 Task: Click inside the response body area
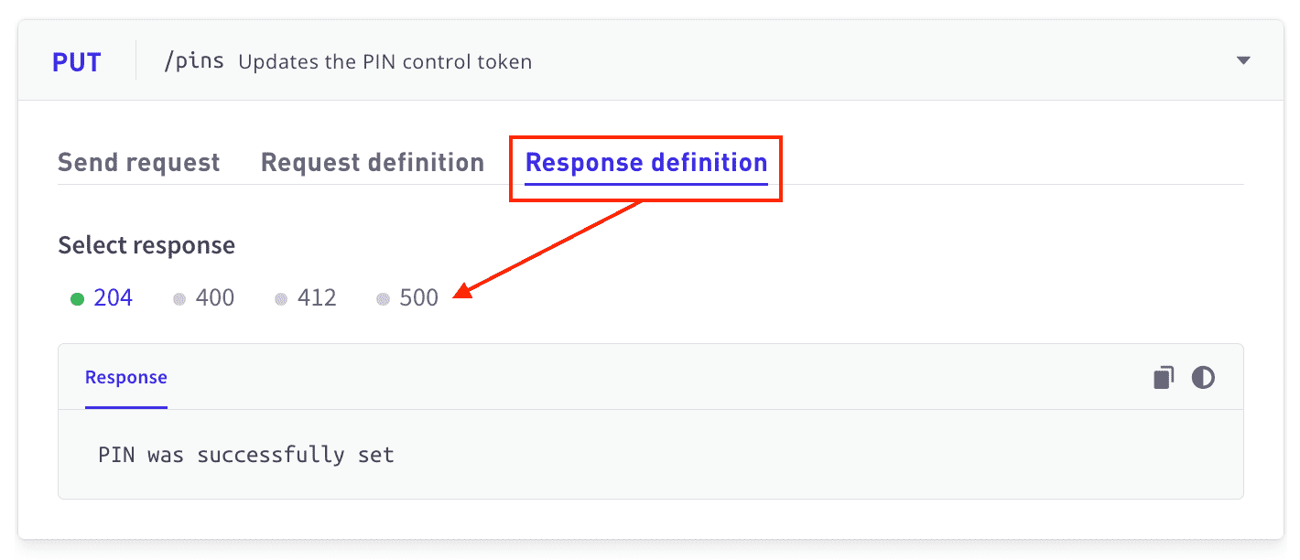click(x=641, y=454)
